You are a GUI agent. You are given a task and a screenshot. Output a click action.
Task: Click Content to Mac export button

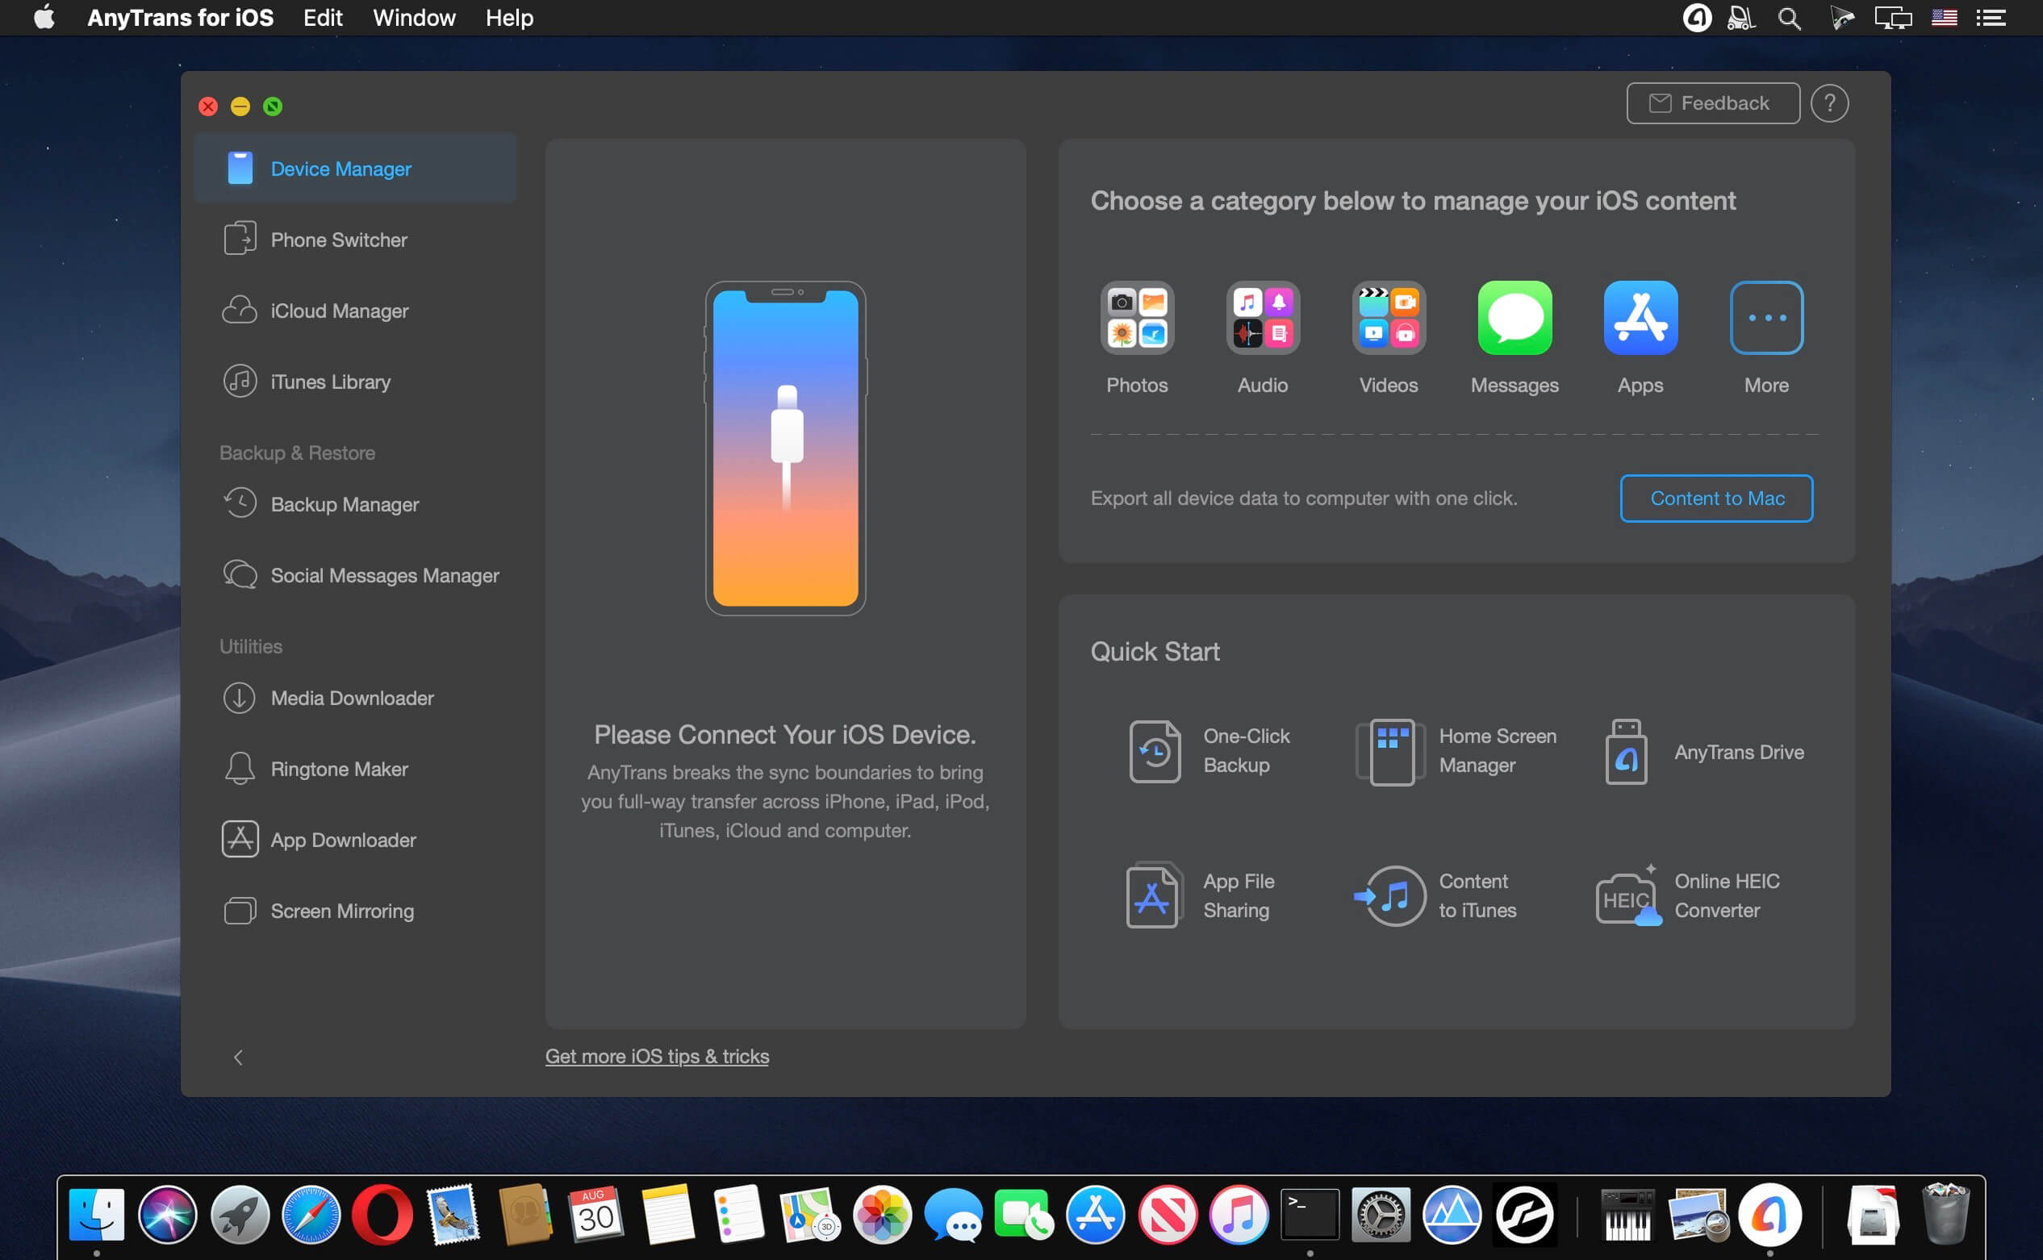[x=1718, y=497]
